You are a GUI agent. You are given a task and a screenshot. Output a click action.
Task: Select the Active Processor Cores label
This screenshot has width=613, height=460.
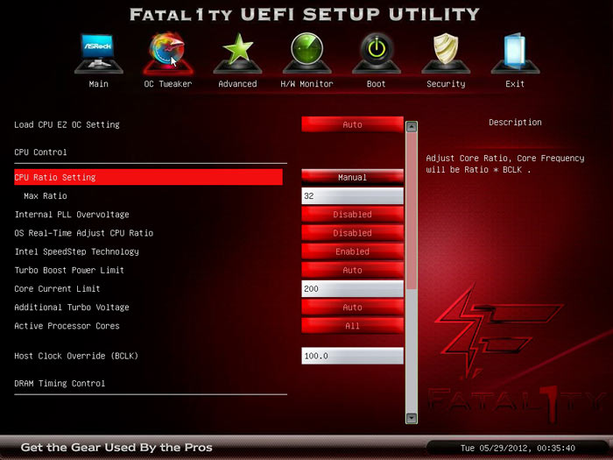click(67, 326)
